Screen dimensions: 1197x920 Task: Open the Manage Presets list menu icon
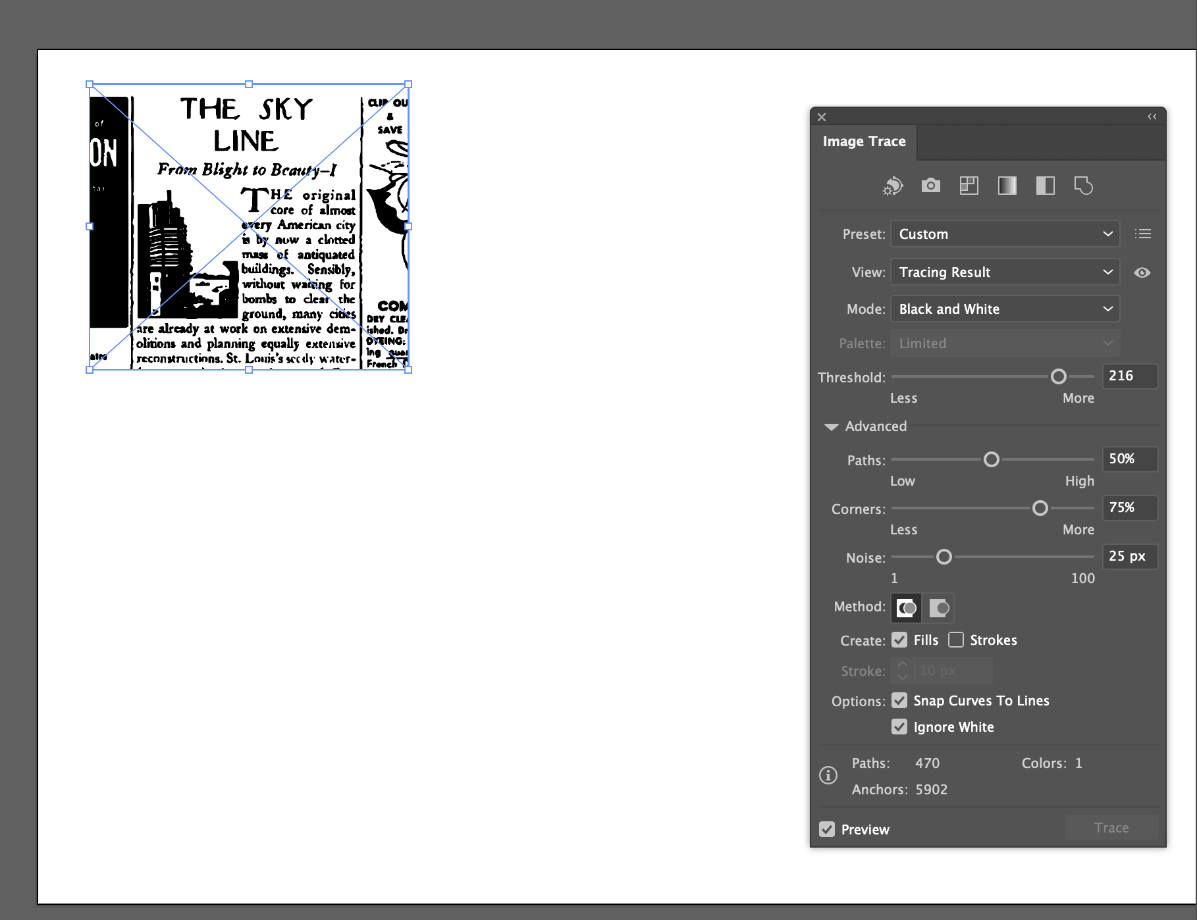[x=1143, y=234]
